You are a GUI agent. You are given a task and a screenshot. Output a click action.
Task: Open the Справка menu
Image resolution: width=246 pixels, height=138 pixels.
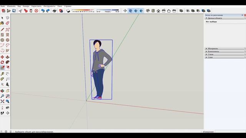pos(68,6)
